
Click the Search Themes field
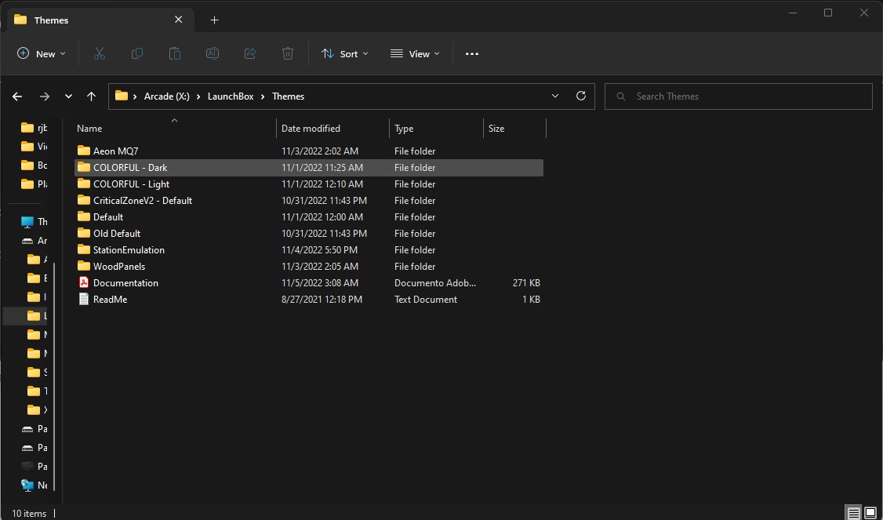738,96
